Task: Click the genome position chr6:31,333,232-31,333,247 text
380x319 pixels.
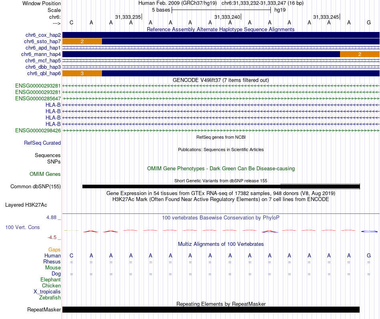Action: pos(262,3)
